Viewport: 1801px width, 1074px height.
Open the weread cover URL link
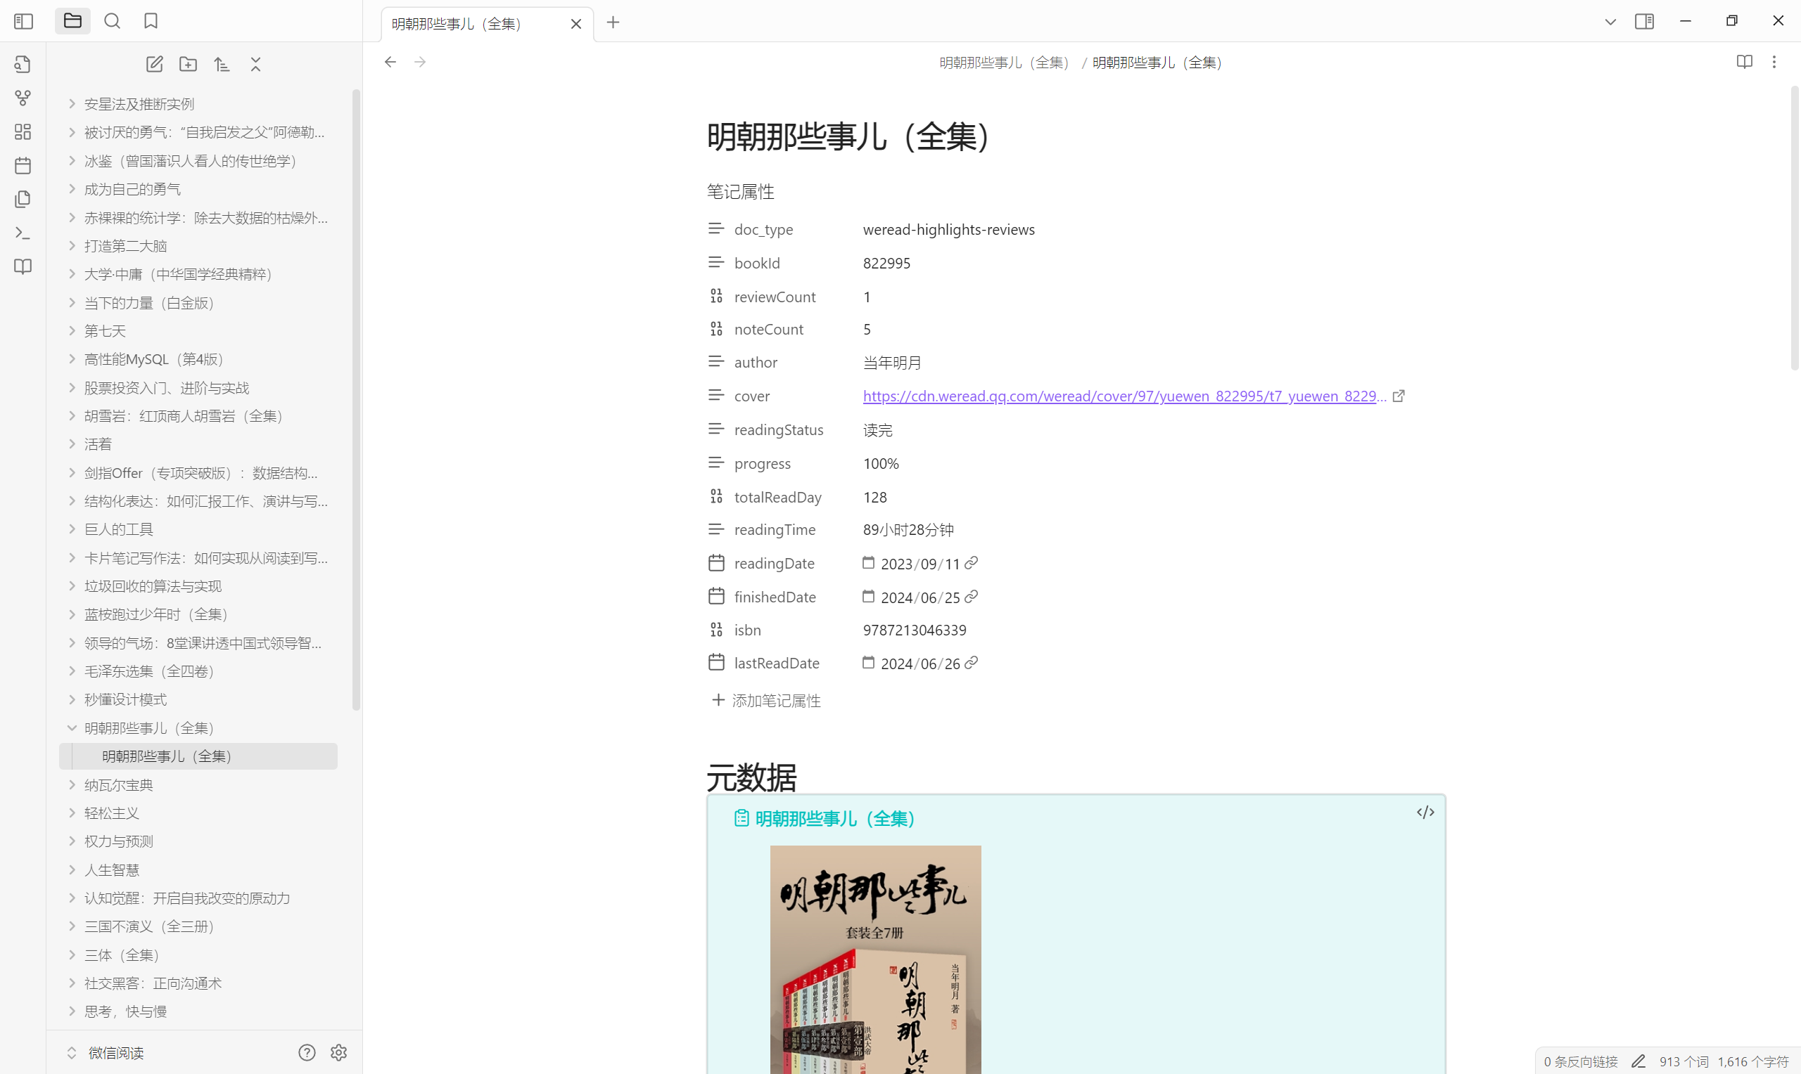pyautogui.click(x=1122, y=396)
